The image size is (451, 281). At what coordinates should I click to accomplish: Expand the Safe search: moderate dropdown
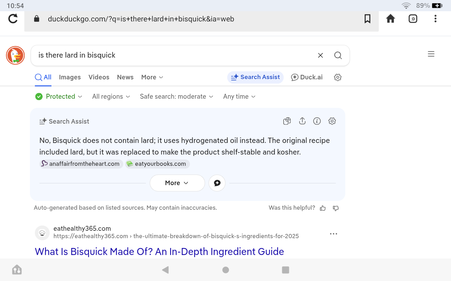[x=176, y=97]
